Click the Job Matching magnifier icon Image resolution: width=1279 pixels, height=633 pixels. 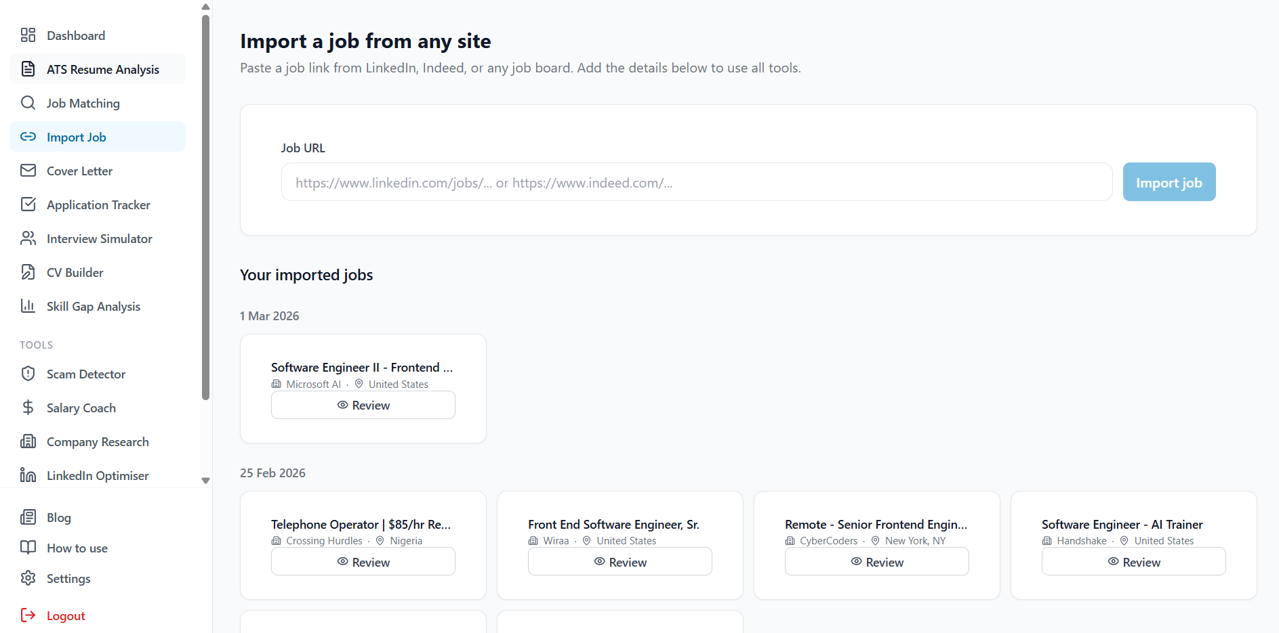[28, 103]
